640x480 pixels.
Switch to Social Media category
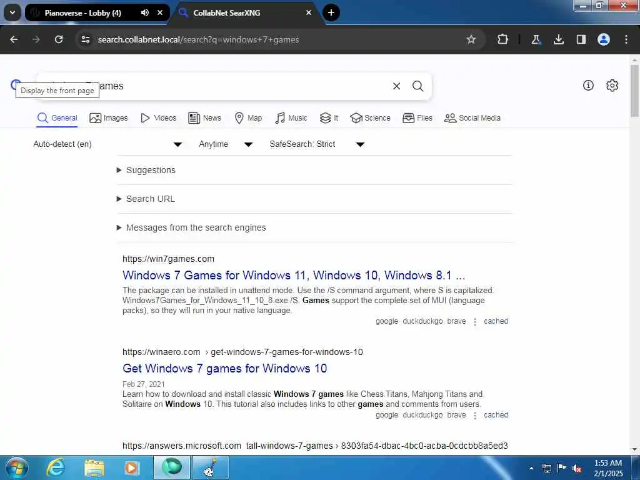coord(472,118)
